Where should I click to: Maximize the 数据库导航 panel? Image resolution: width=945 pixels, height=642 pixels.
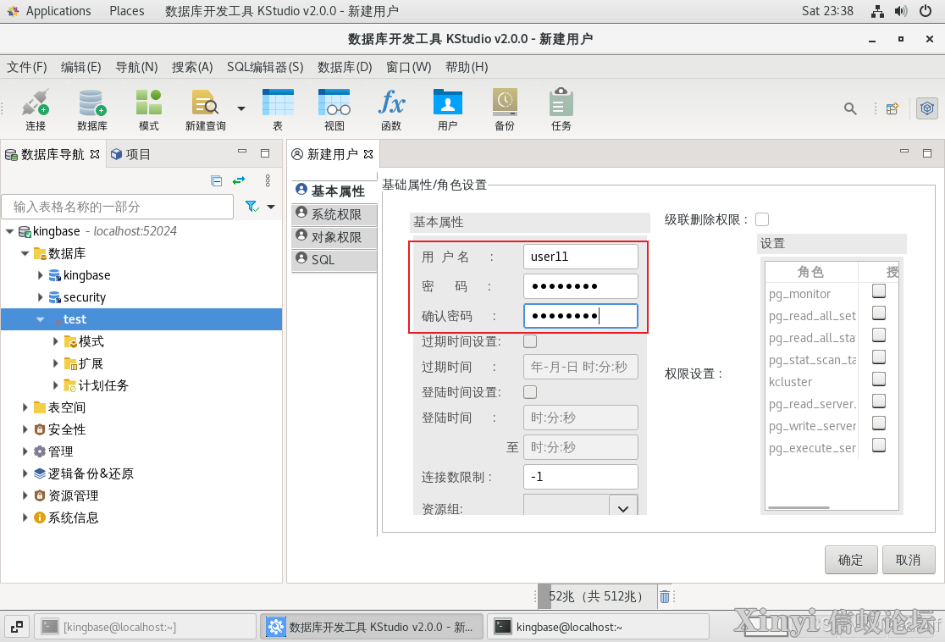pos(264,153)
